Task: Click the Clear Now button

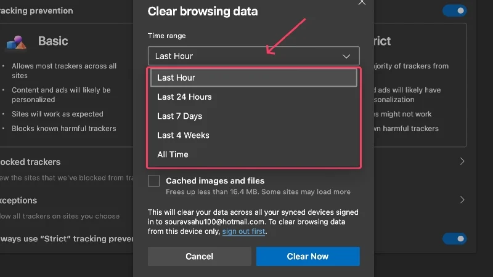Action: (308, 256)
